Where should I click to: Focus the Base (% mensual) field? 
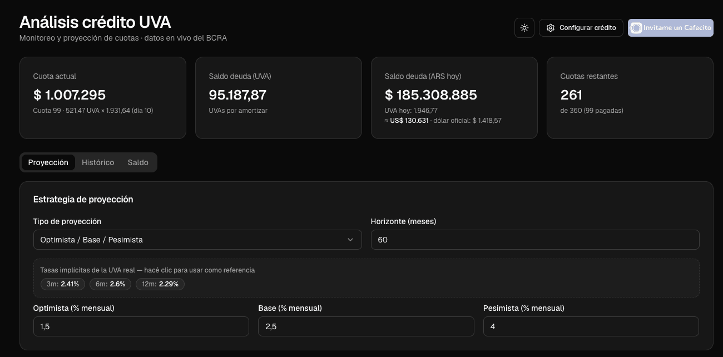pos(366,326)
